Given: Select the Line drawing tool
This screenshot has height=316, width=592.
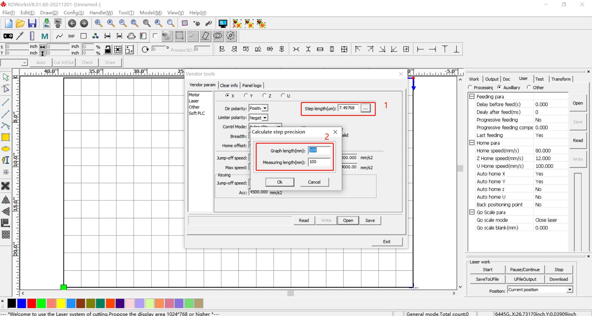Looking at the screenshot, I should pyautogui.click(x=6, y=102).
